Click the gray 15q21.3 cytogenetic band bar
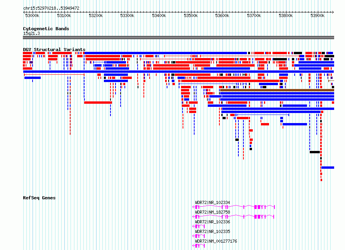Image resolution: width=345 pixels, height=250 pixels. coord(178,38)
